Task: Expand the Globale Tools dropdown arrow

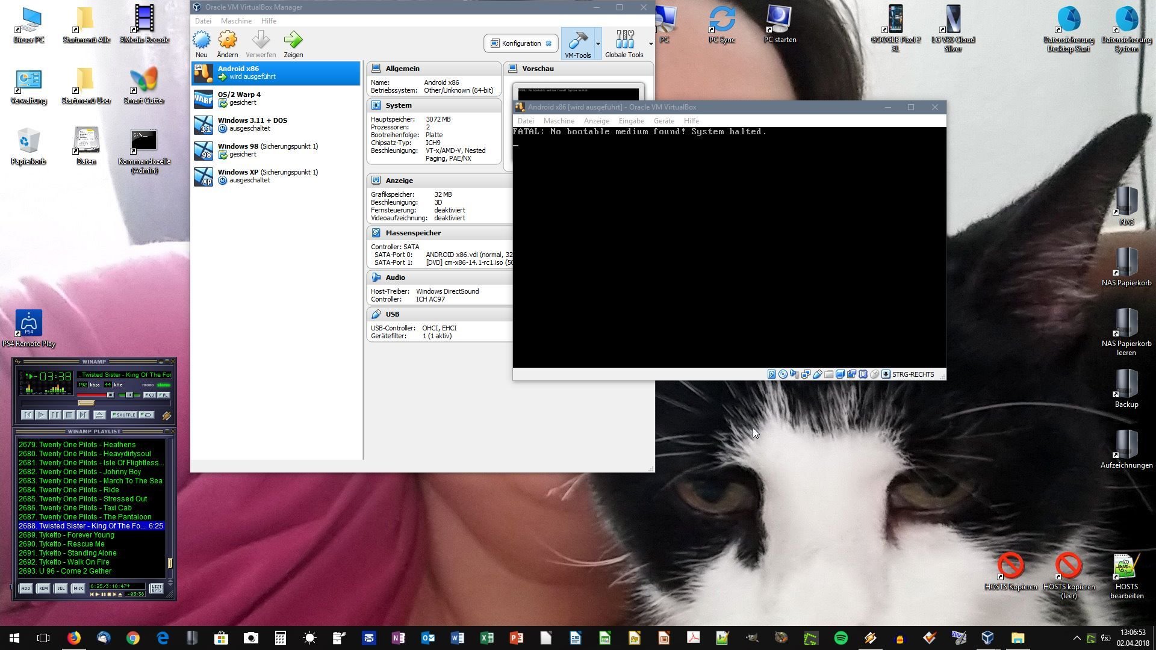Action: pyautogui.click(x=650, y=44)
